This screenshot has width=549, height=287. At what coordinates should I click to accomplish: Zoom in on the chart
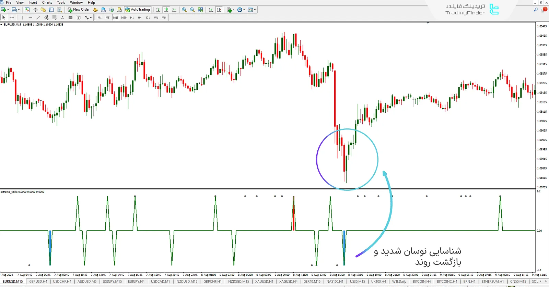tap(184, 10)
